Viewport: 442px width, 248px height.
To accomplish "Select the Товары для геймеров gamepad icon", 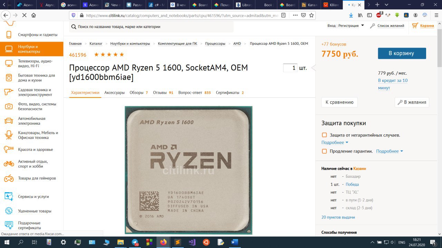I will click(x=9, y=178).
